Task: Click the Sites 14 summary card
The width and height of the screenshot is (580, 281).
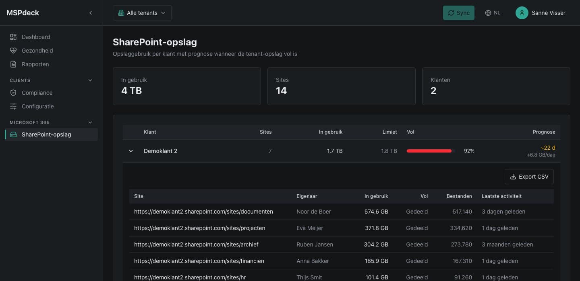Action: tap(342, 86)
